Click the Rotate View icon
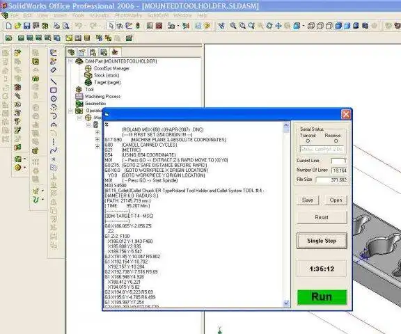 [269, 26]
